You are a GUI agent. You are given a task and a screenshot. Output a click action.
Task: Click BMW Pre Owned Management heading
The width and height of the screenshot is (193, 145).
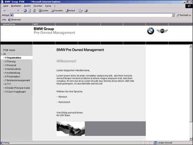[x=80, y=50]
